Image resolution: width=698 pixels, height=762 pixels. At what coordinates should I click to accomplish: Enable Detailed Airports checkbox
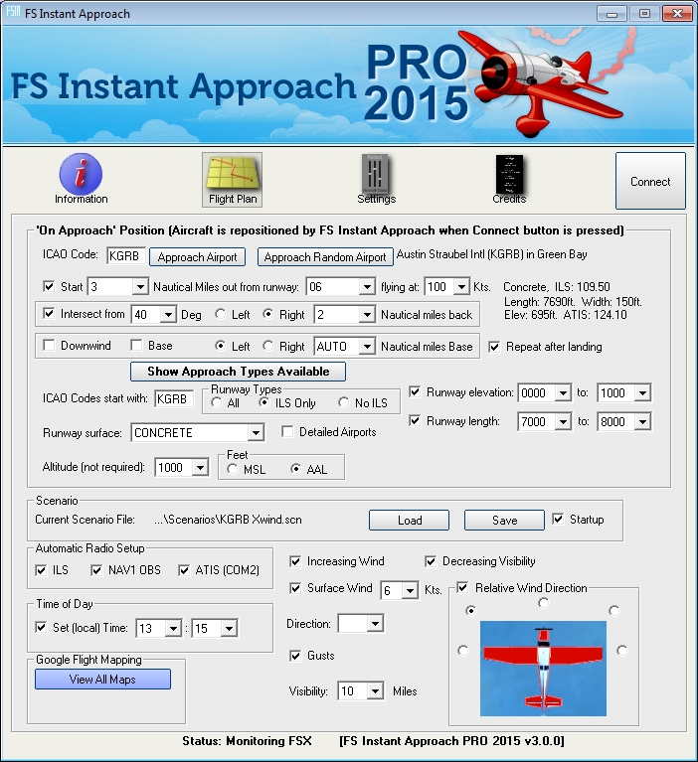[x=288, y=431]
